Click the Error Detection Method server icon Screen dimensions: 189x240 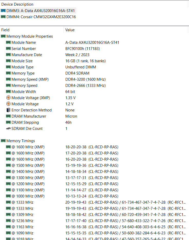tap(8, 110)
